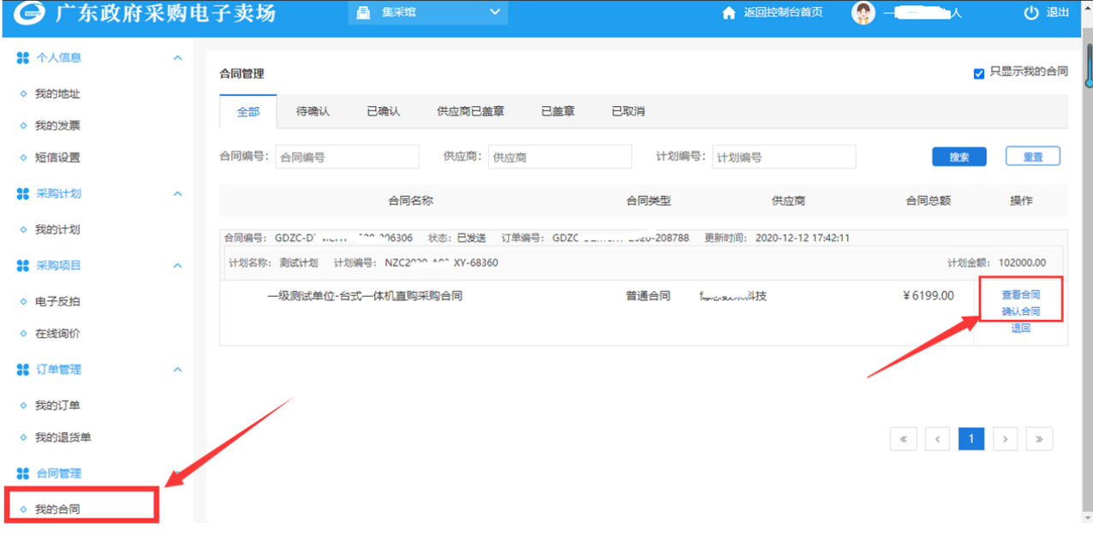Switch to the 待确认 tab

(x=313, y=112)
